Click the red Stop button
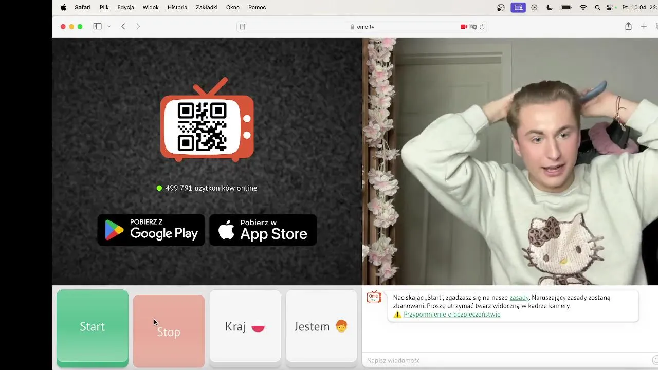658x370 pixels. [169, 331]
